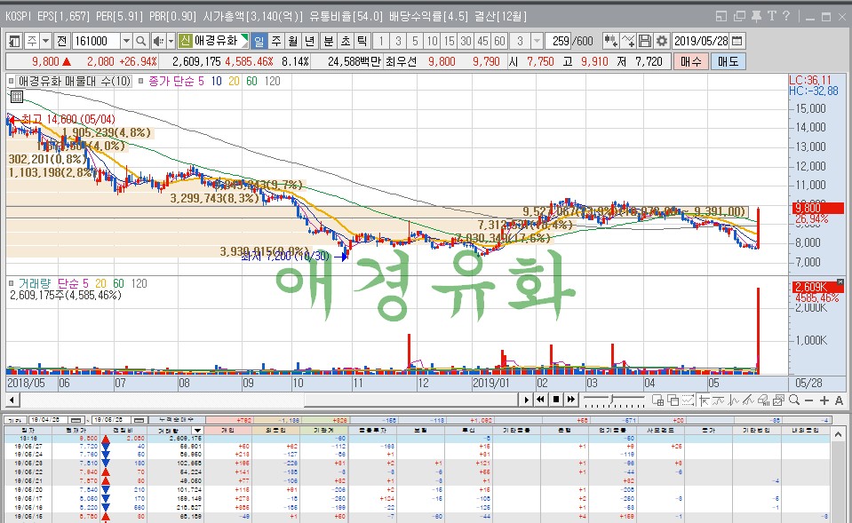
Task: Expand the 주 market type dropdown arrow
Action: [45, 41]
